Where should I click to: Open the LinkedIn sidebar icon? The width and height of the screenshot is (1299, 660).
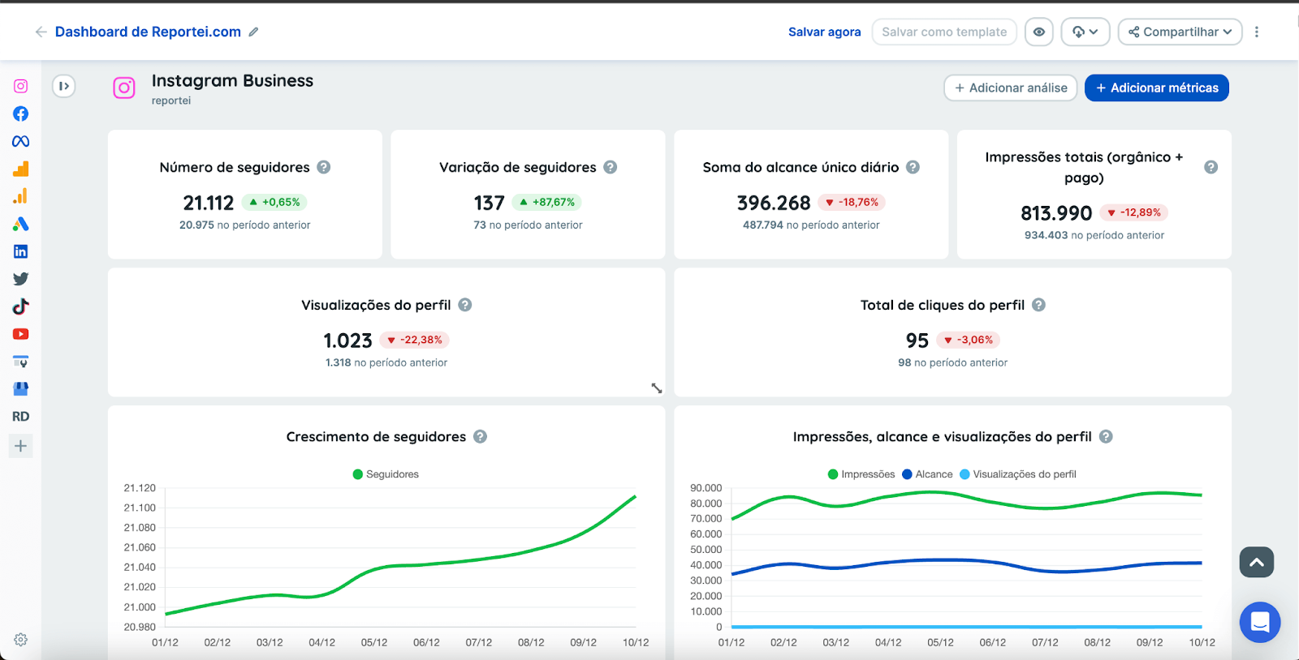21,251
